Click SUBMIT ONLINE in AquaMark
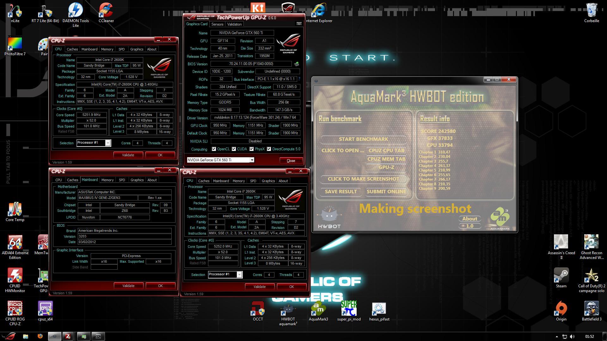This screenshot has height=341, width=607. pos(386,192)
